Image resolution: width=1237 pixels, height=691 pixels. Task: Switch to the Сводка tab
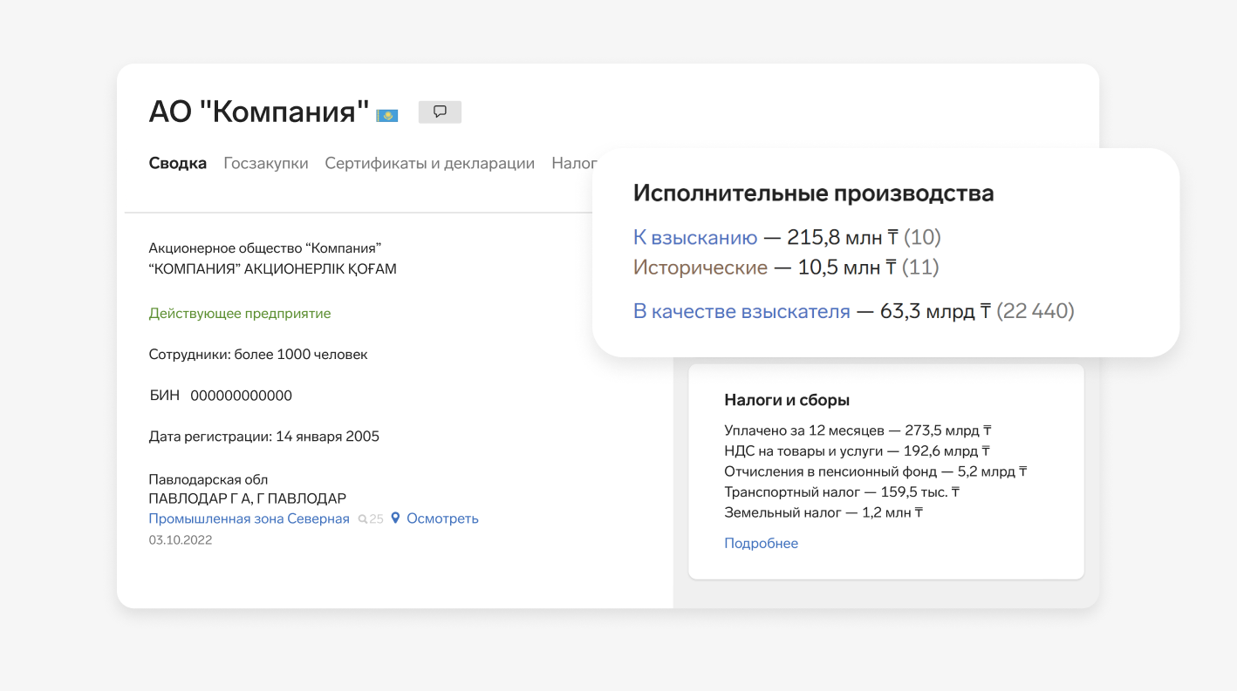[x=177, y=163]
